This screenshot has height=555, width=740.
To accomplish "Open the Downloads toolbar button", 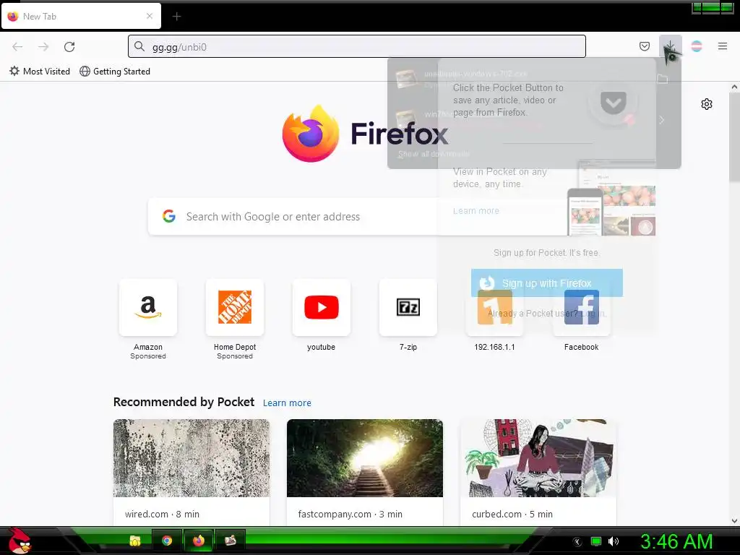I will (x=670, y=46).
